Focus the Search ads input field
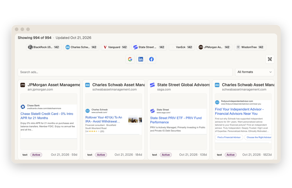Image resolution: width=292 pixels, height=188 pixels. (x=125, y=72)
